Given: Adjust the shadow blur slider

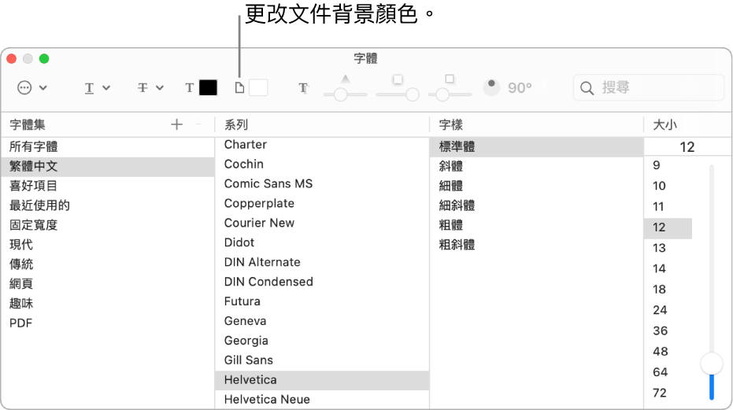Looking at the screenshot, I should [x=413, y=95].
